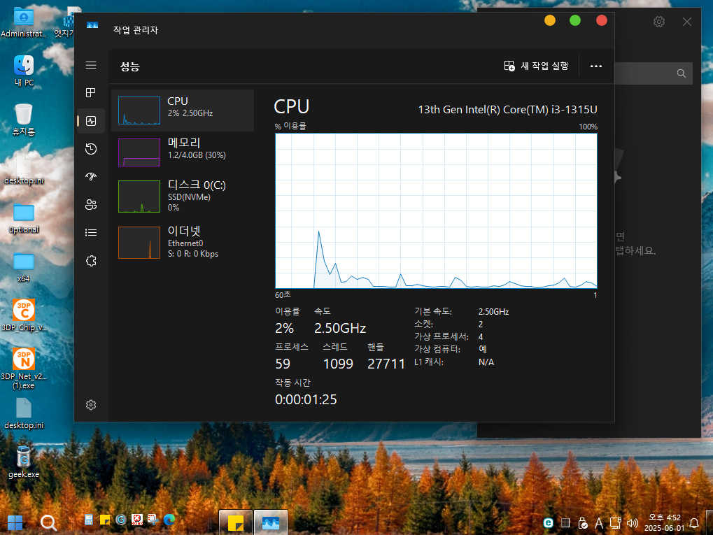Open the network tray icon
The image size is (713, 535).
[x=616, y=523]
